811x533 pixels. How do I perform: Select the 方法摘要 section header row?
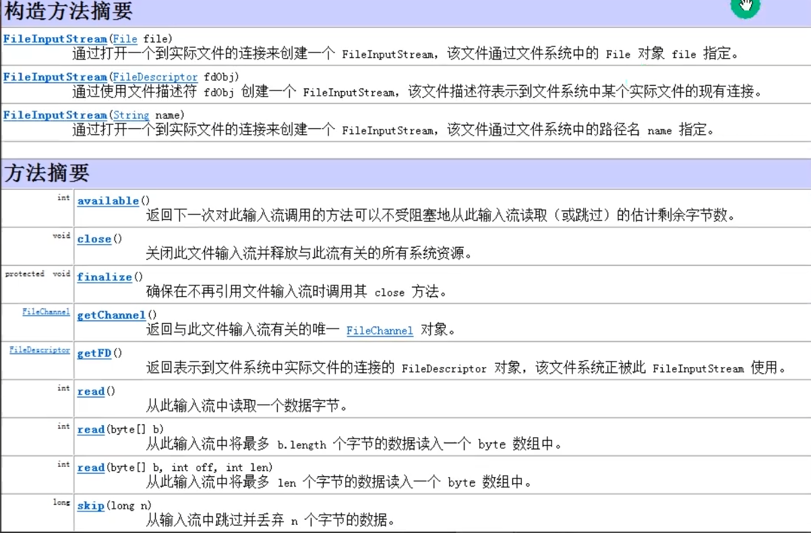[x=42, y=172]
